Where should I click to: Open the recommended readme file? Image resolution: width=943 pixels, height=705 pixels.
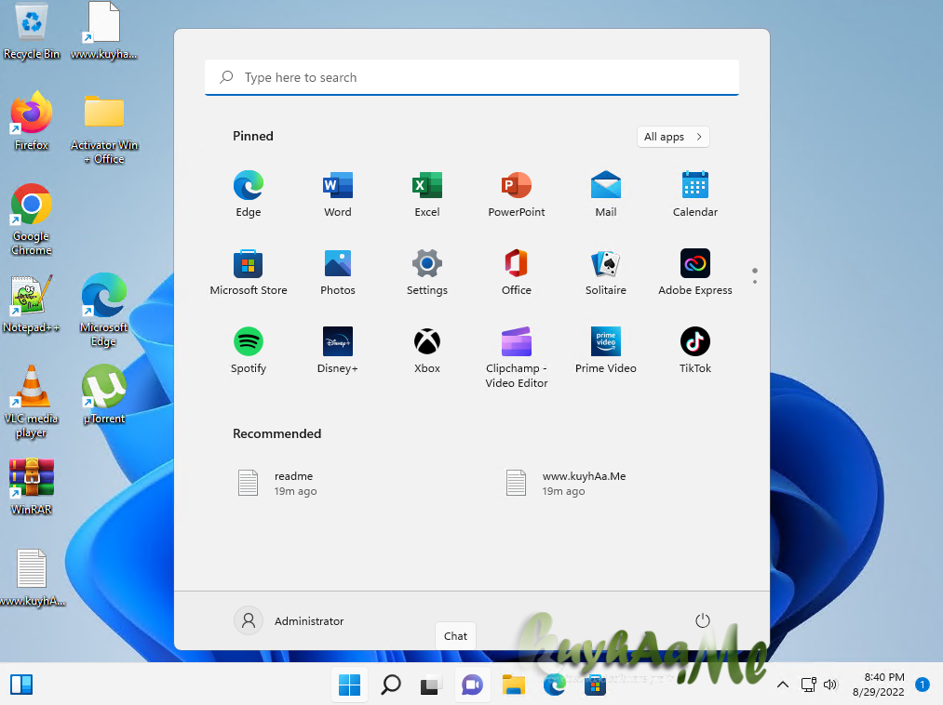(x=276, y=484)
